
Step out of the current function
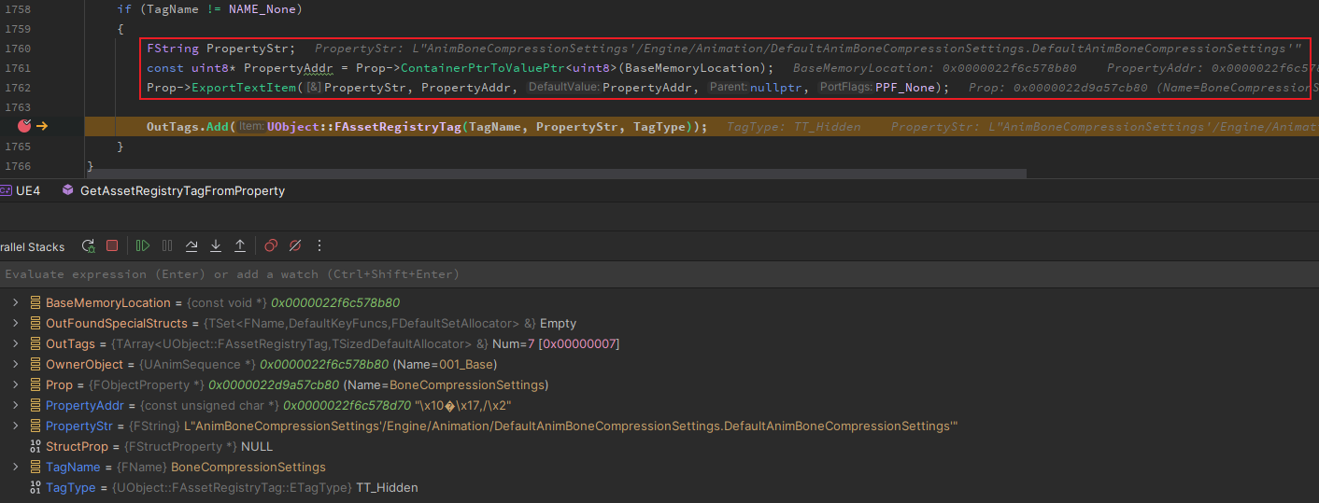pos(240,246)
